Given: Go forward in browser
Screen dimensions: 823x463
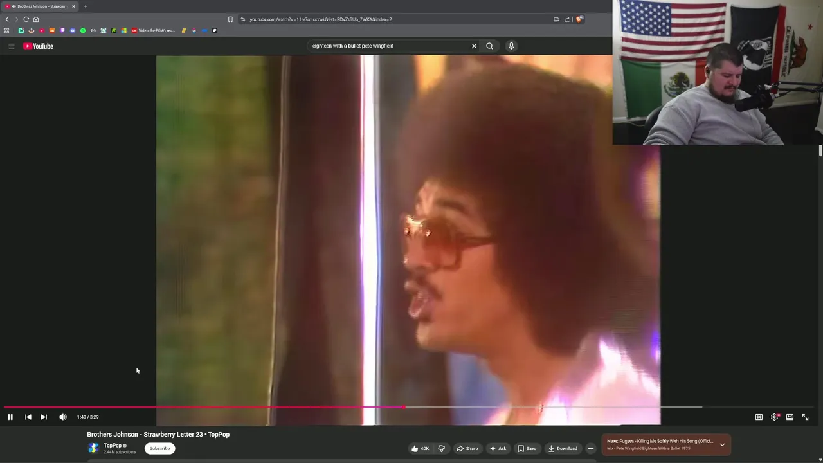Looking at the screenshot, I should tap(17, 19).
